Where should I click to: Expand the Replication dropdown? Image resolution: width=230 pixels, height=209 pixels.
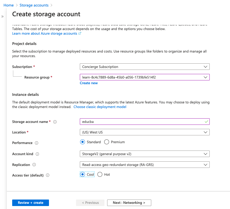tap(144, 165)
